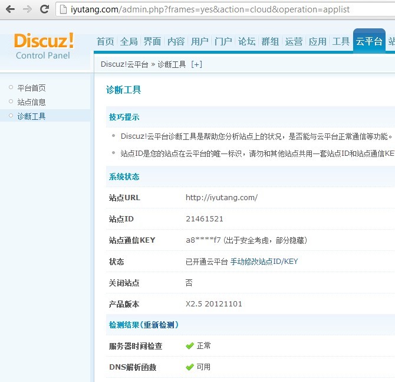395x382 pixels.
Task: Click the browser forward arrow
Action: 27,9
